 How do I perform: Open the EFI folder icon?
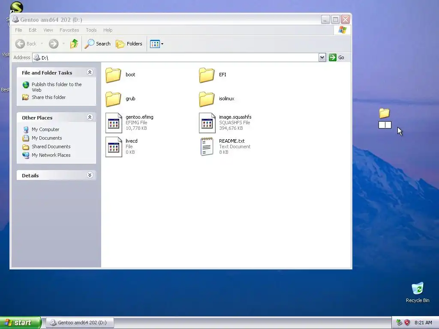click(x=207, y=75)
